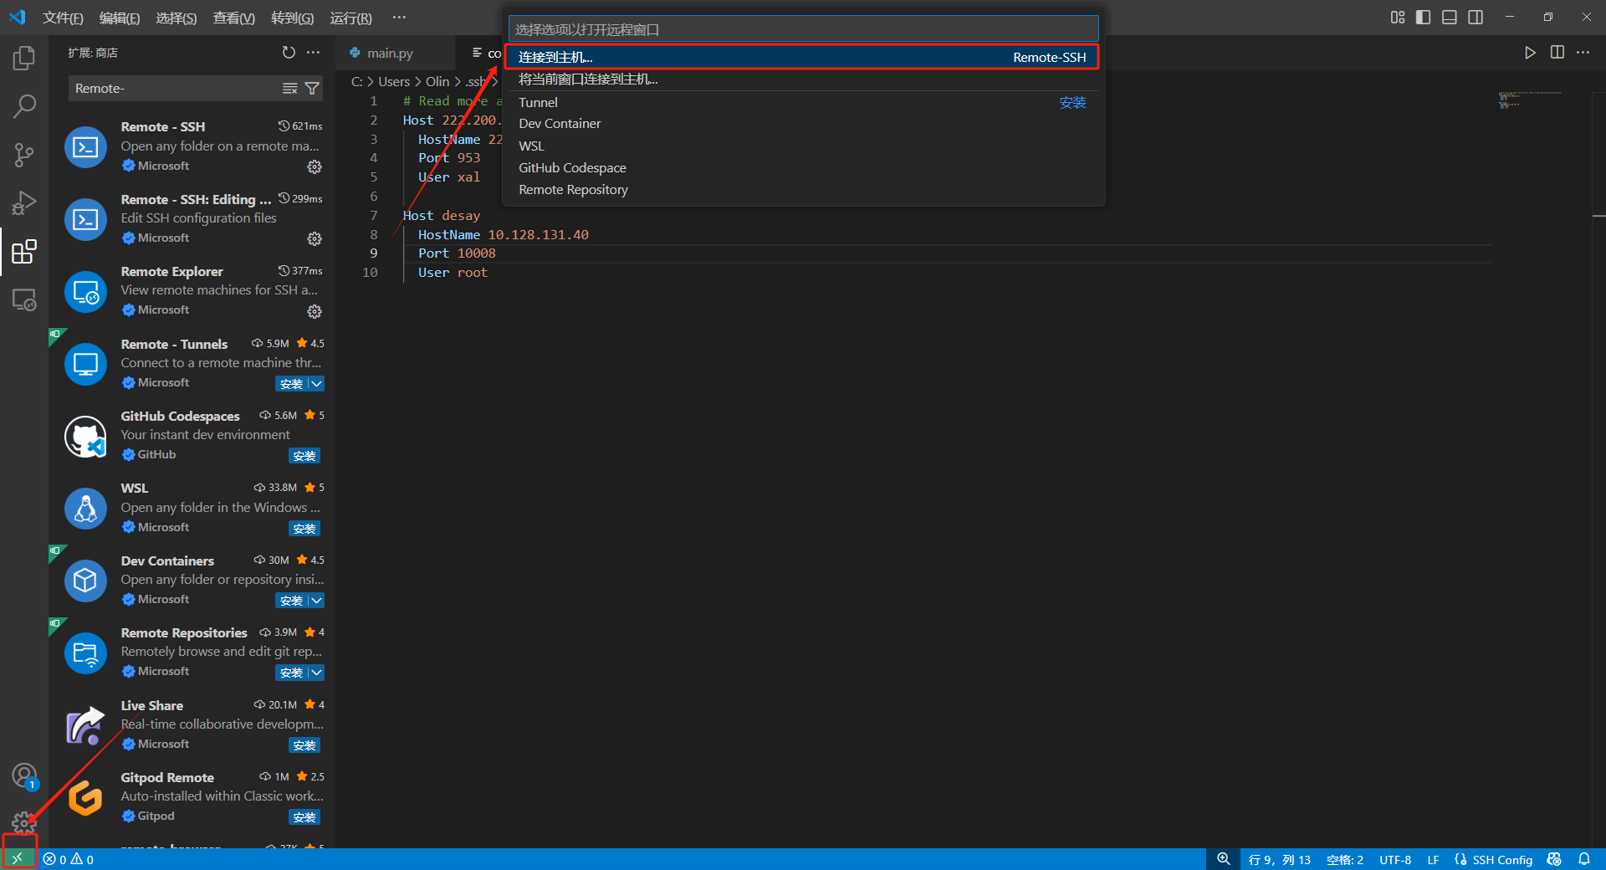Choose Tunnel in remote options list
The width and height of the screenshot is (1606, 870).
click(802, 102)
